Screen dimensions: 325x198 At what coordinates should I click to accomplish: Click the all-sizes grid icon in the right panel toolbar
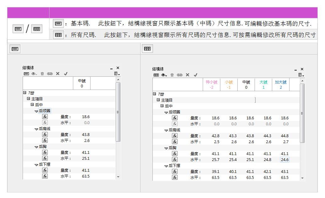(x=156, y=75)
